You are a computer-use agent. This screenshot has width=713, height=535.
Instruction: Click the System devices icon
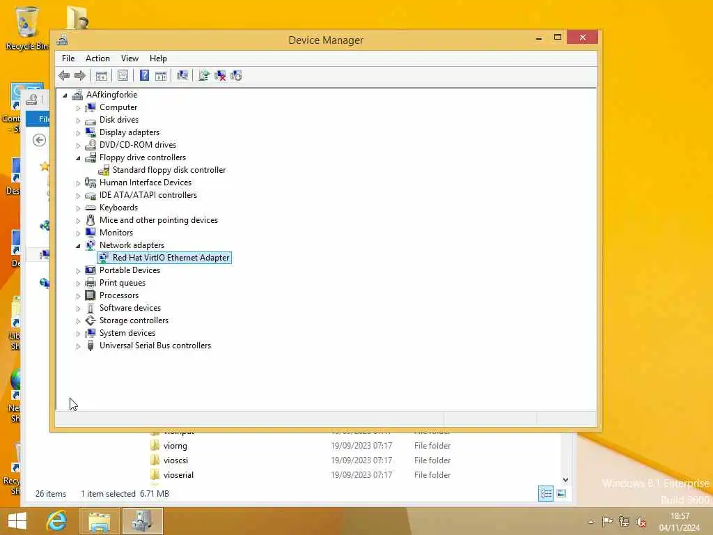[x=91, y=333]
